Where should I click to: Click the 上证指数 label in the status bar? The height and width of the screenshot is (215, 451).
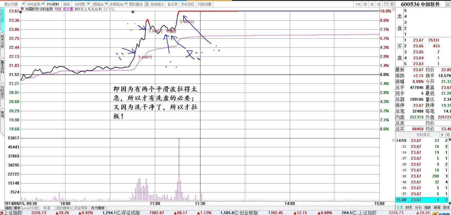tap(13, 213)
